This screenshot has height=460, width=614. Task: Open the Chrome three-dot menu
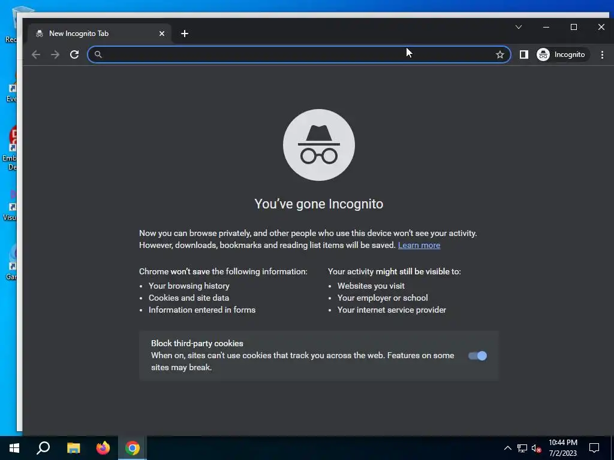(x=602, y=55)
